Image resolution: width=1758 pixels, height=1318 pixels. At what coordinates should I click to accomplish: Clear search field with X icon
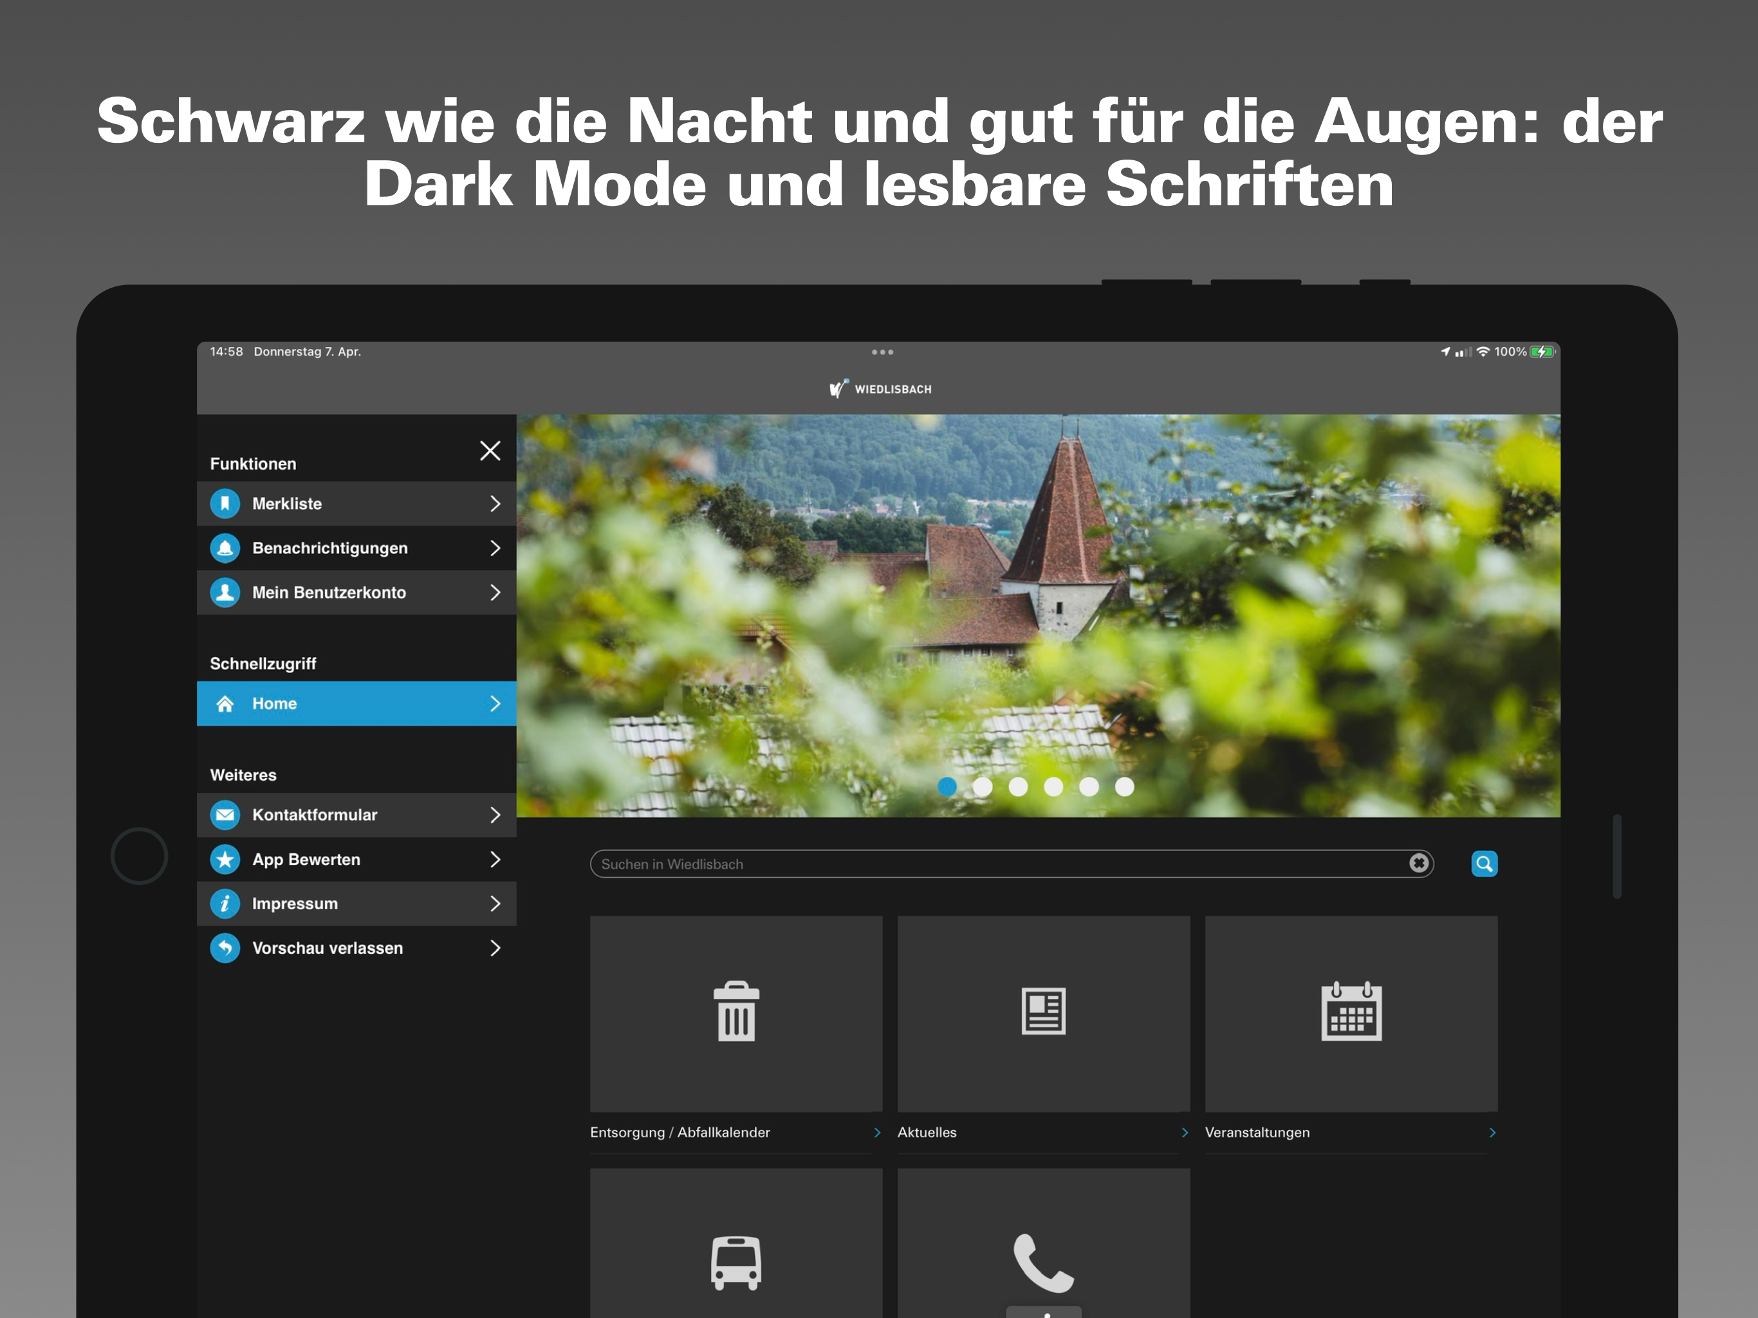pyautogui.click(x=1419, y=863)
